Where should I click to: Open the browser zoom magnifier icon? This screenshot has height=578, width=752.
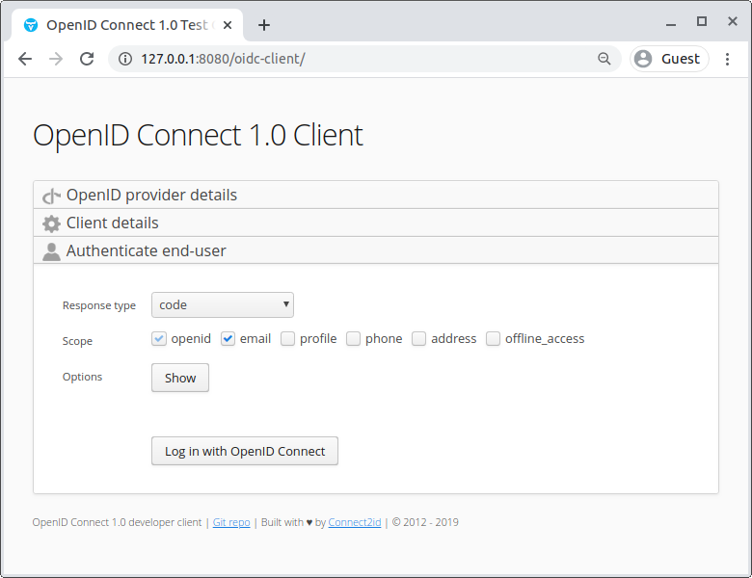604,59
